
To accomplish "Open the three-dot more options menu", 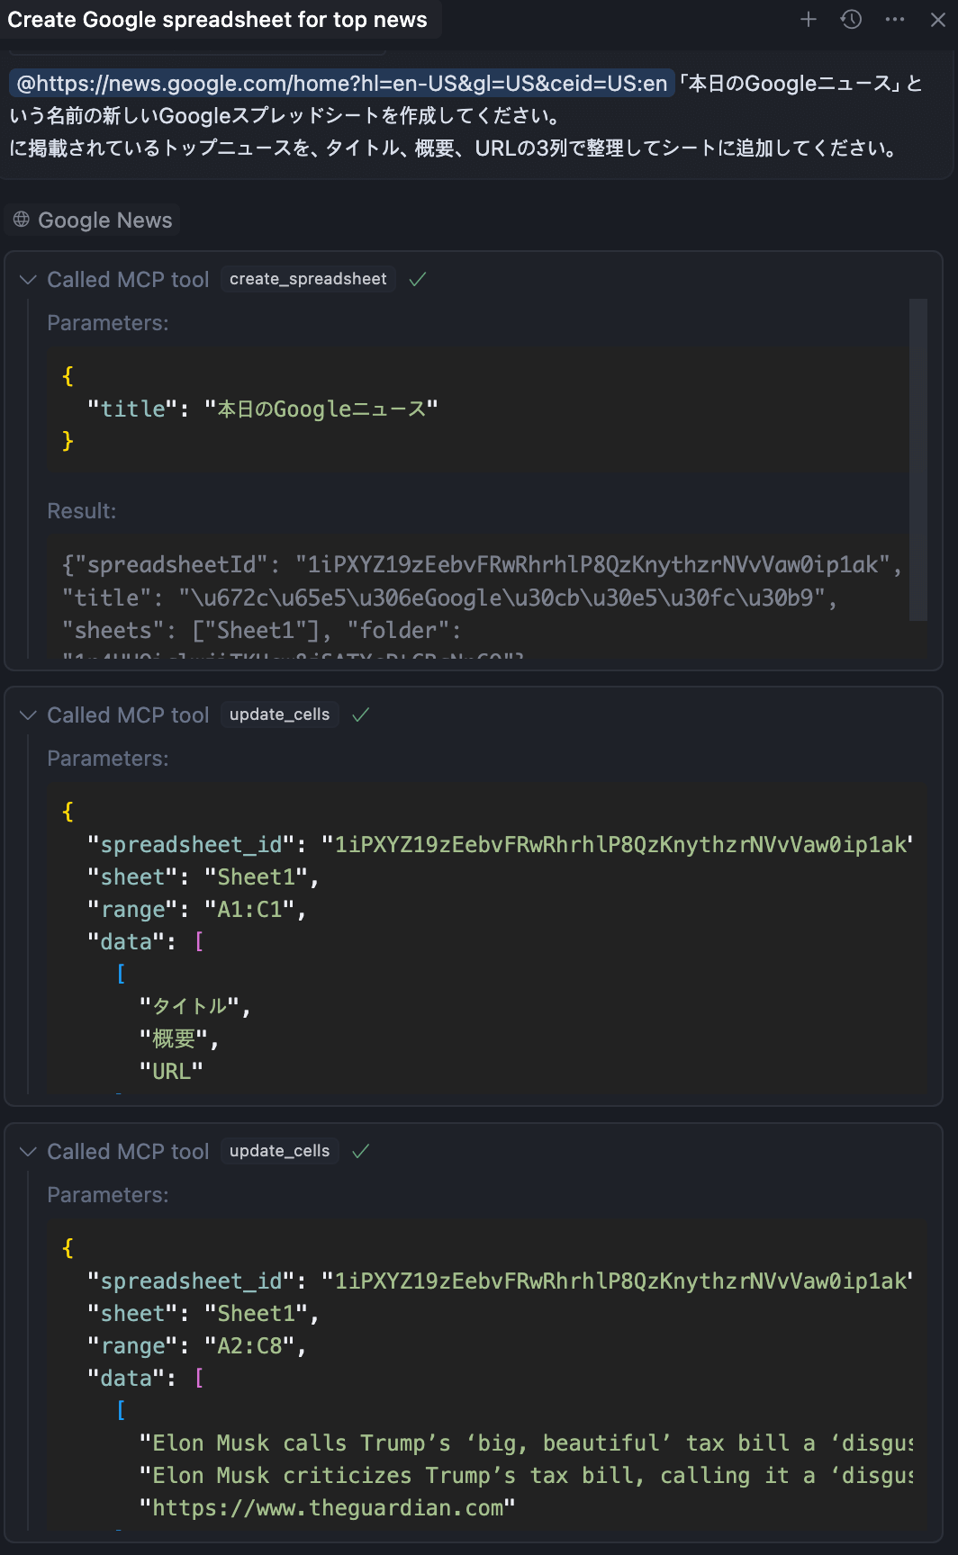I will click(894, 20).
